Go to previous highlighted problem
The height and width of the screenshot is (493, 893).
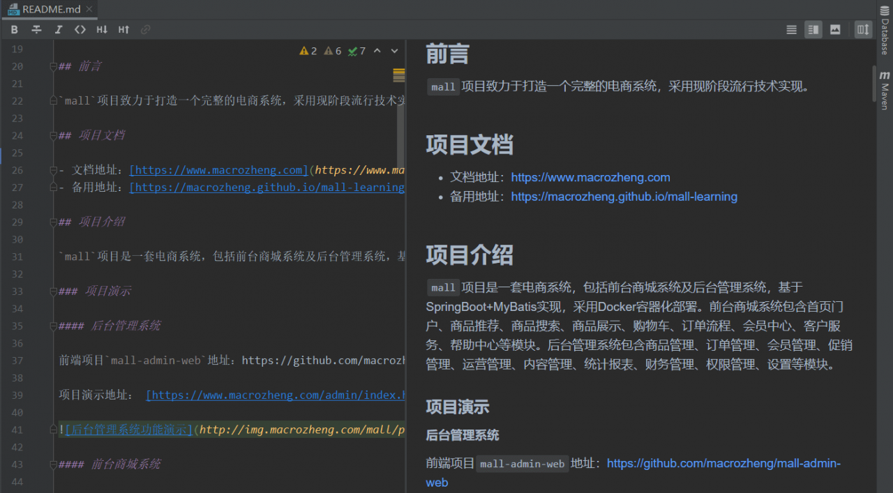(x=377, y=51)
